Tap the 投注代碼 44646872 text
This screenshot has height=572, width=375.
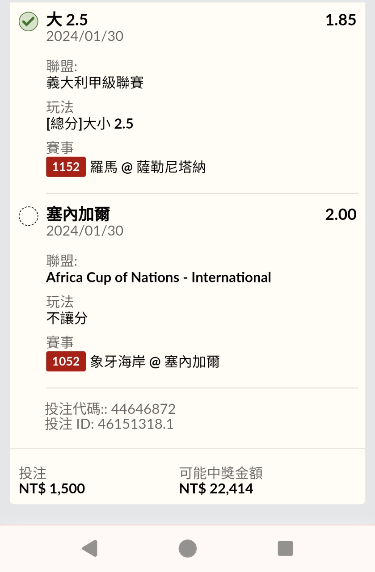point(110,409)
